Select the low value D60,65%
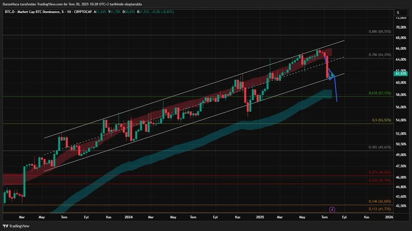This screenshot has width=412, height=231. tap(129, 12)
